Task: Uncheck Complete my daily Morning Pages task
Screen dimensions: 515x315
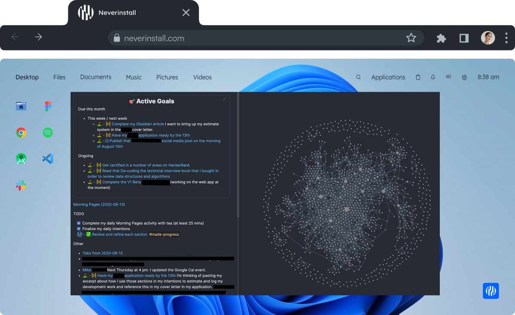Action: coord(79,223)
